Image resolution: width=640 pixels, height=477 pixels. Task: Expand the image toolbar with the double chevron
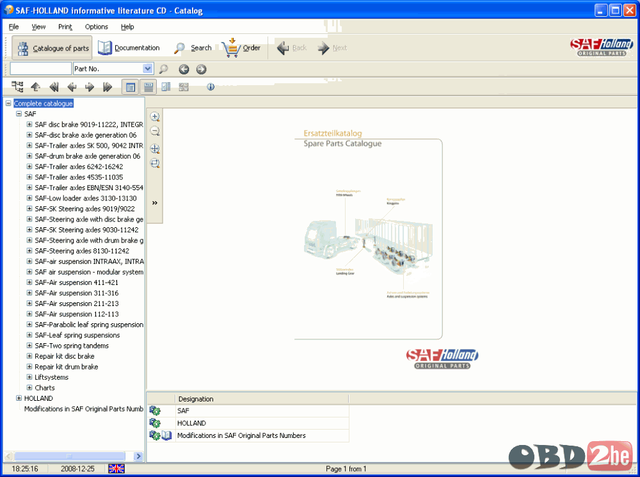(155, 202)
